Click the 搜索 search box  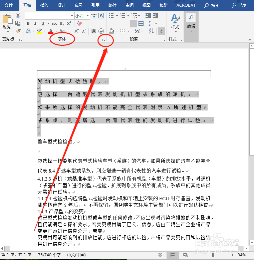click(212, 5)
